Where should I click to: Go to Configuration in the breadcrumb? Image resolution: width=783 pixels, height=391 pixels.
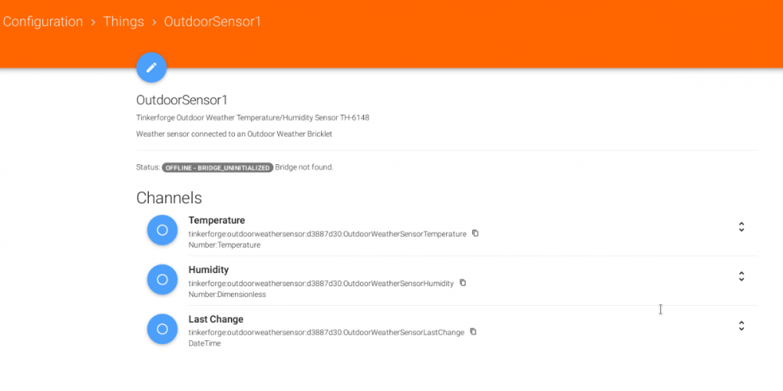click(x=42, y=22)
